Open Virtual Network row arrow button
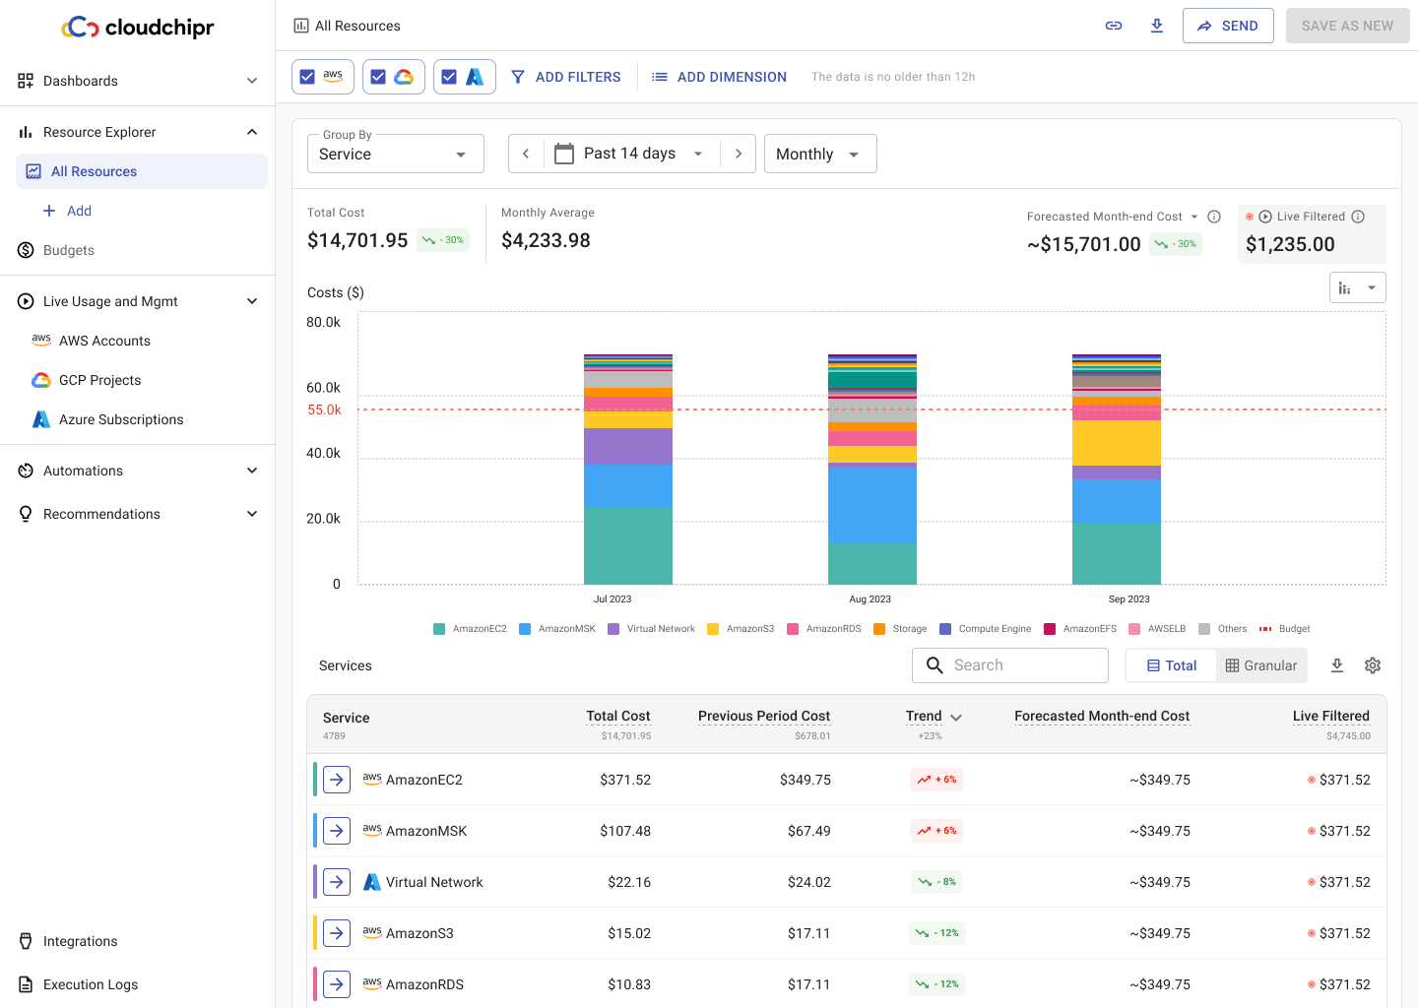 click(337, 882)
